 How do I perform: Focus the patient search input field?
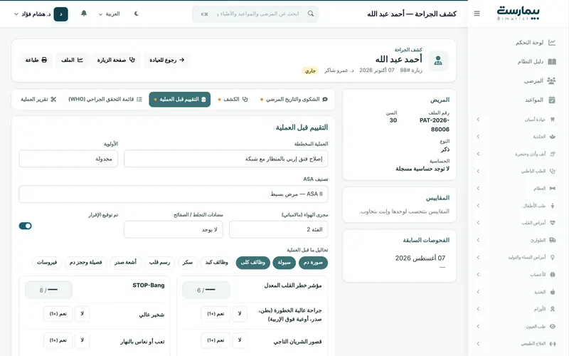point(255,14)
